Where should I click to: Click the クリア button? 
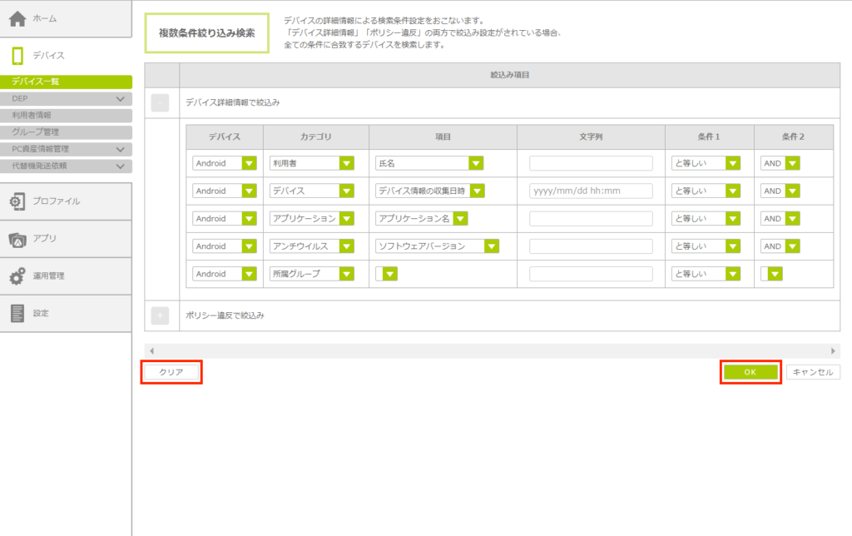pos(171,372)
